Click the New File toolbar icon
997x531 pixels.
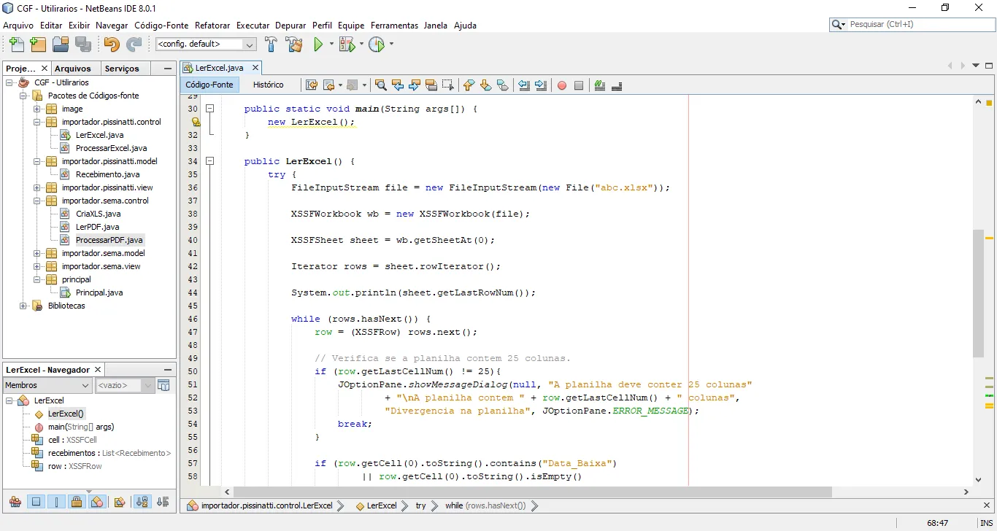(15, 44)
